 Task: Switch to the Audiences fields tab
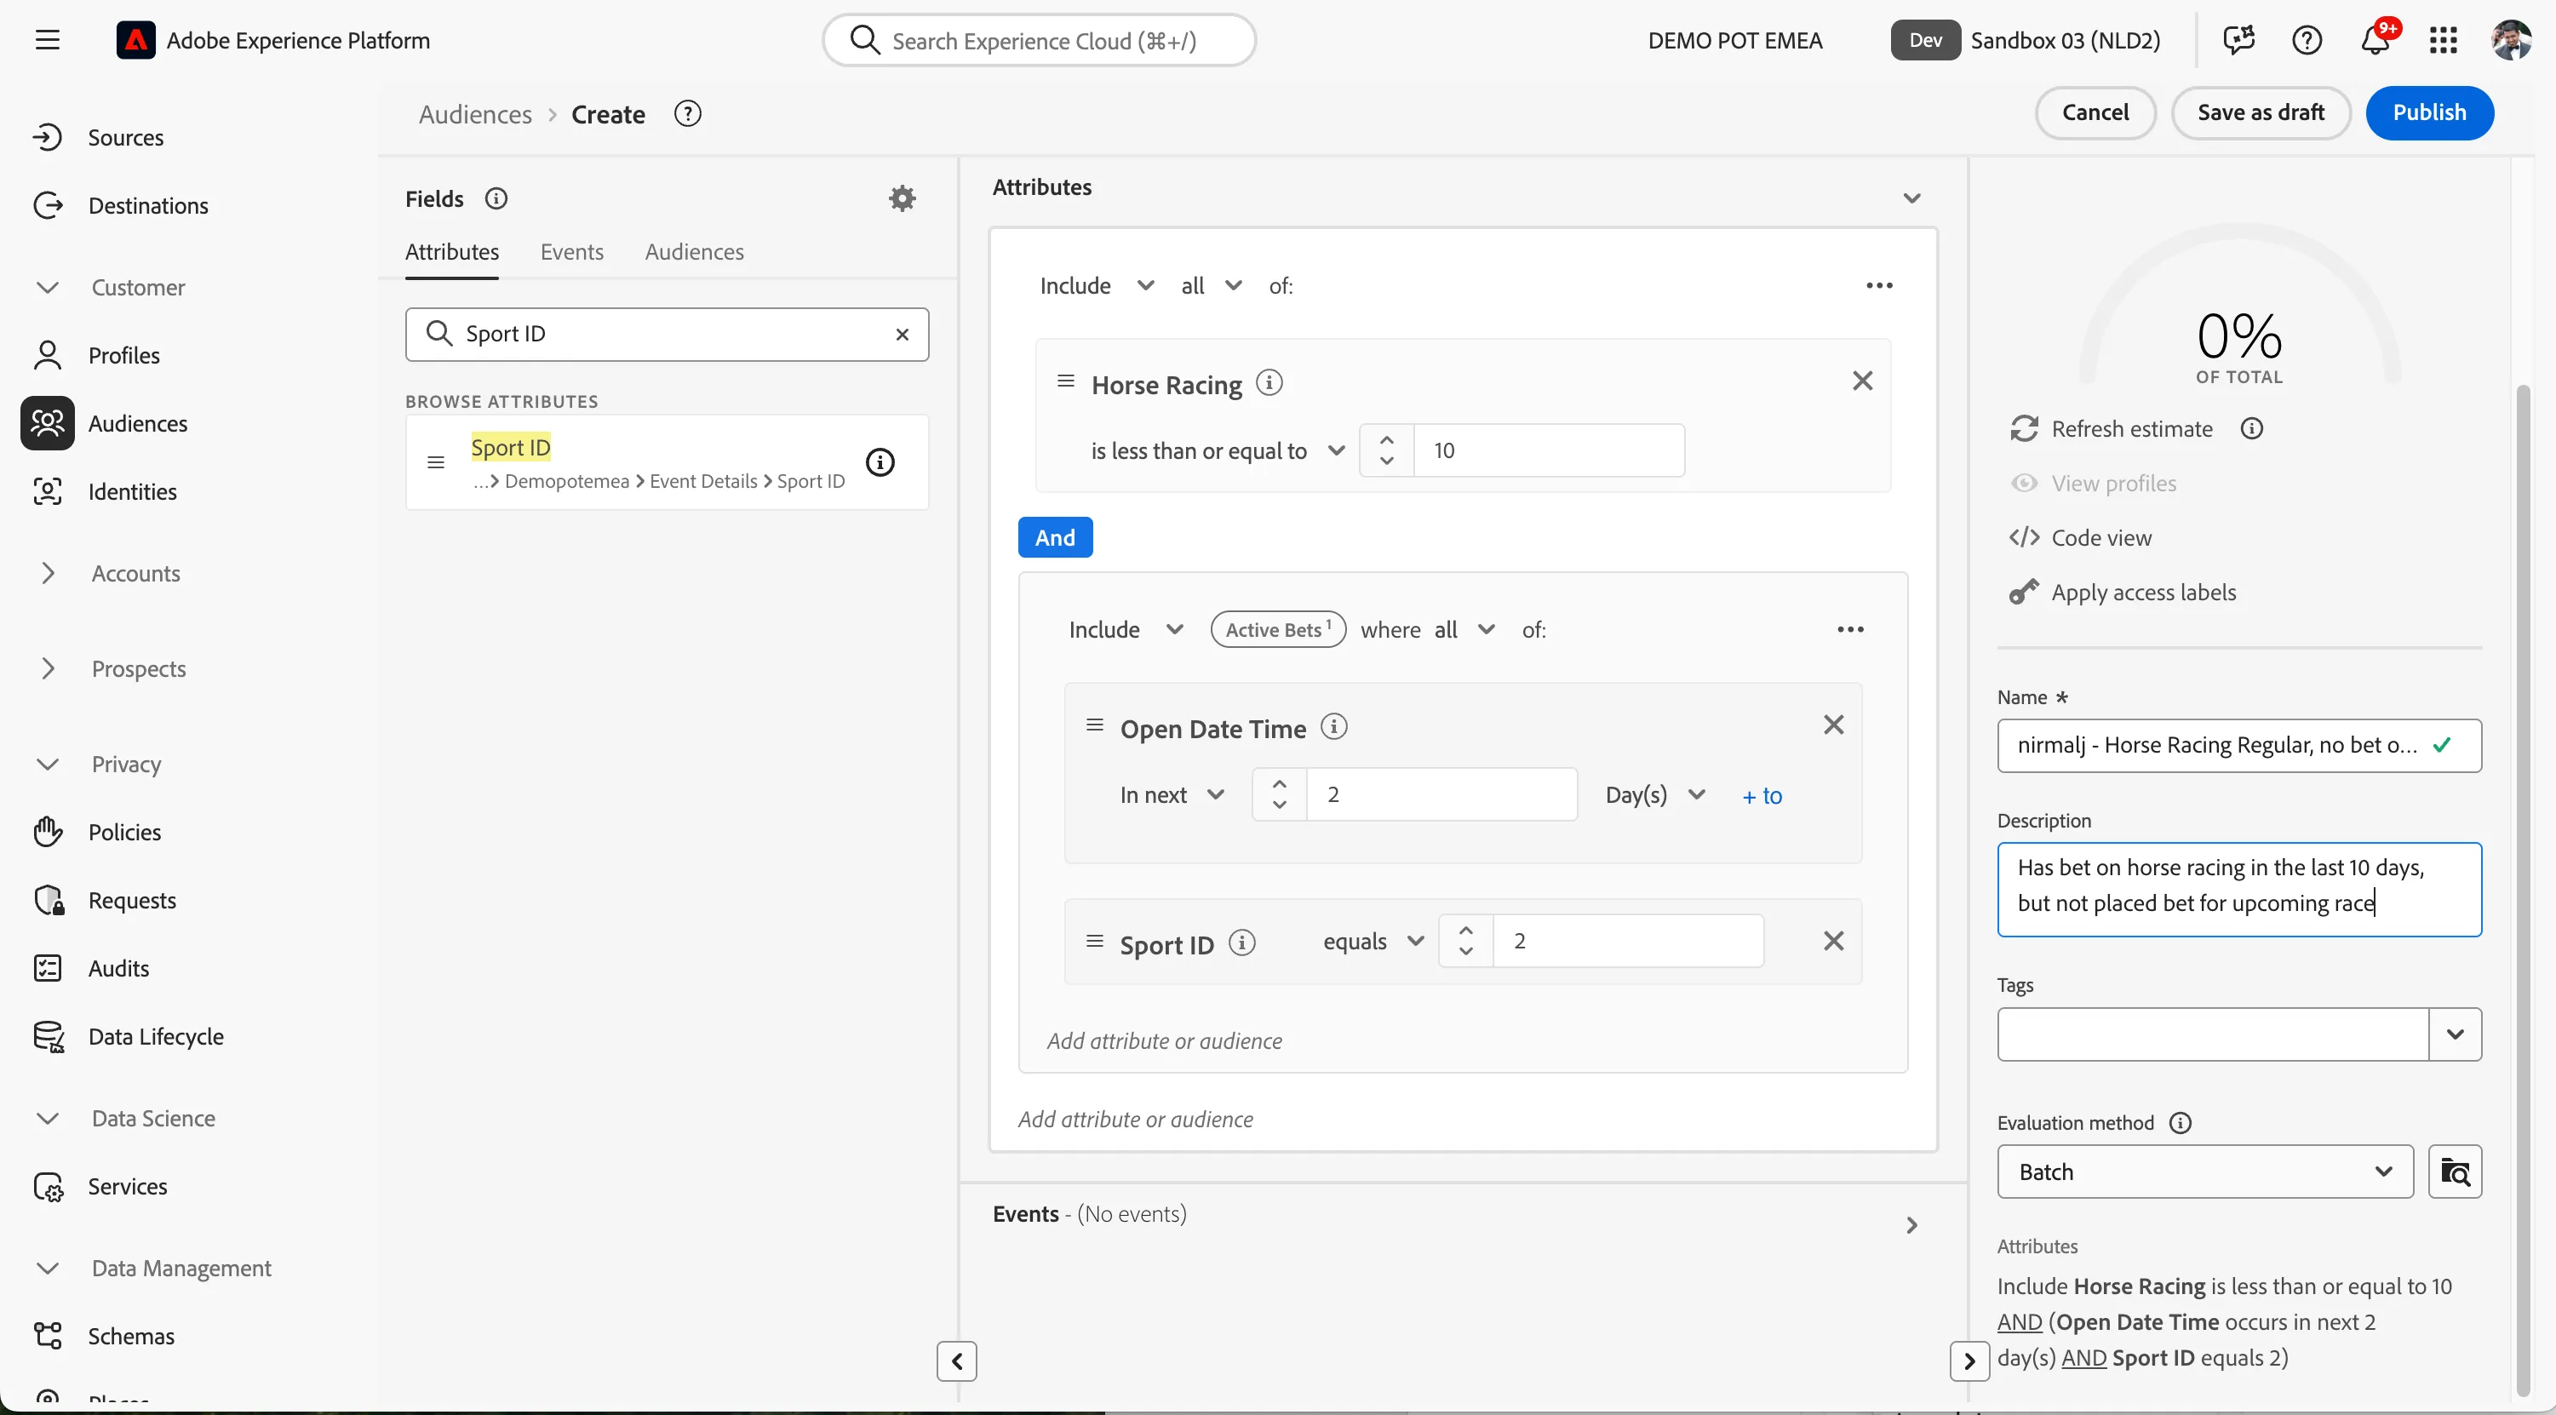pyautogui.click(x=694, y=252)
